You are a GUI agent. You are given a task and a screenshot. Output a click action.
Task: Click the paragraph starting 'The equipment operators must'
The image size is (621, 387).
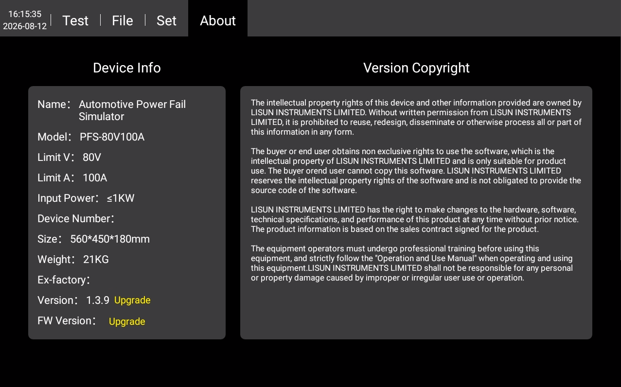coord(412,263)
